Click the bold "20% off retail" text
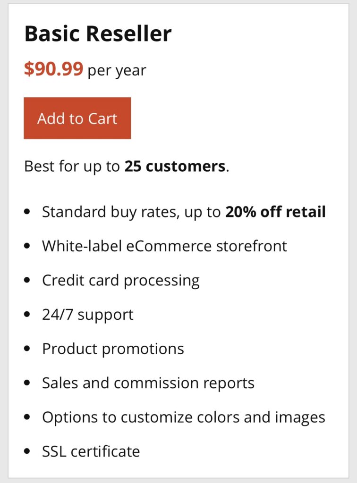Viewport: 357px width, 483px height. tap(275, 212)
